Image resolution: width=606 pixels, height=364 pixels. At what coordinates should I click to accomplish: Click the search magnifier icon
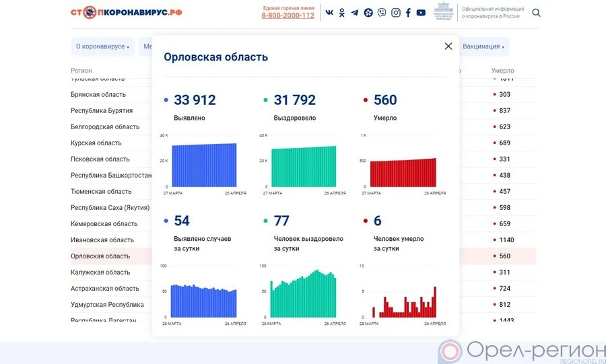click(536, 13)
